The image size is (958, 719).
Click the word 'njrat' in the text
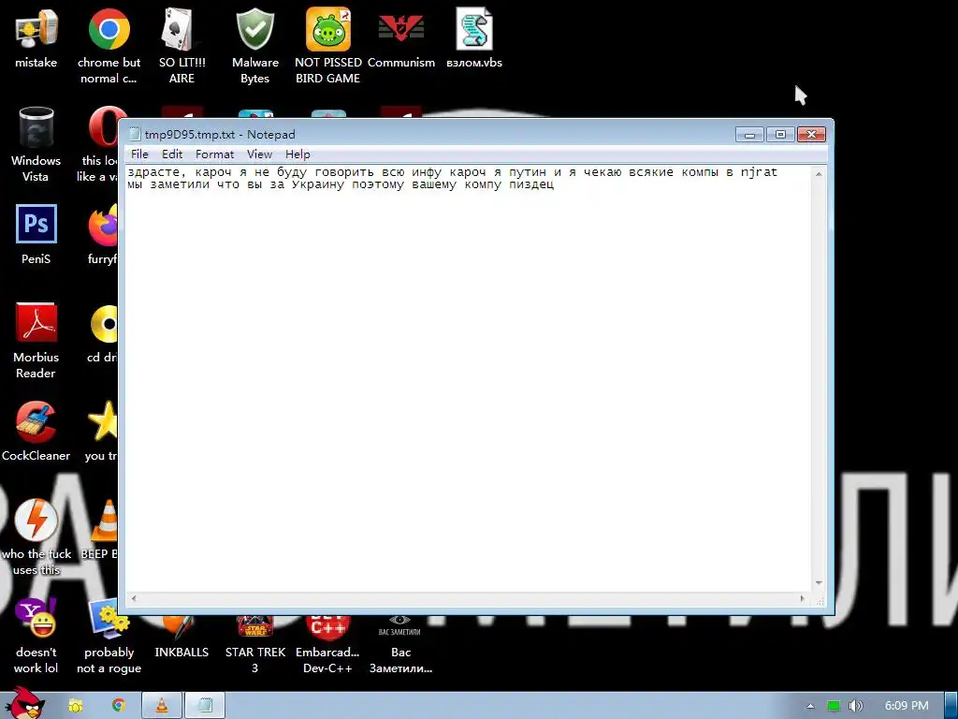click(759, 172)
